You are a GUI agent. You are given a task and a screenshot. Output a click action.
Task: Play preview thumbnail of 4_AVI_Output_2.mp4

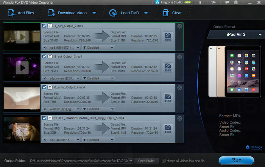[x=22, y=37]
